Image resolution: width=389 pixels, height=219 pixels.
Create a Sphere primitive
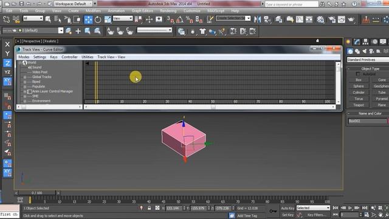point(359,86)
